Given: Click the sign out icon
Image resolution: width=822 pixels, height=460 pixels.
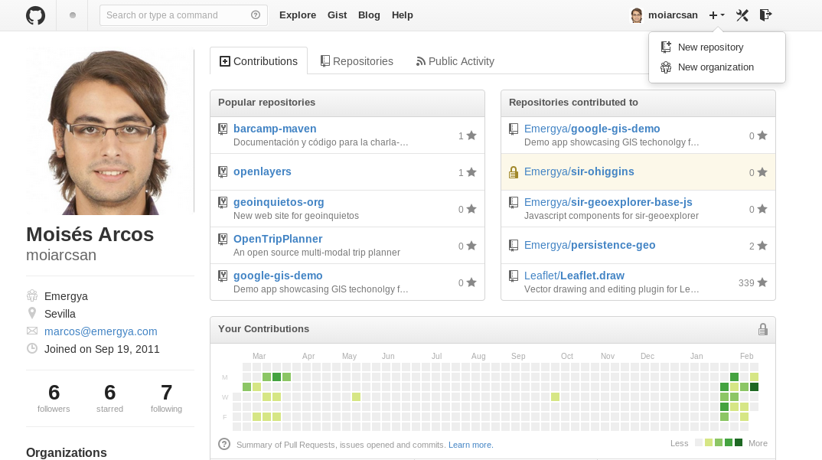Looking at the screenshot, I should pos(765,15).
